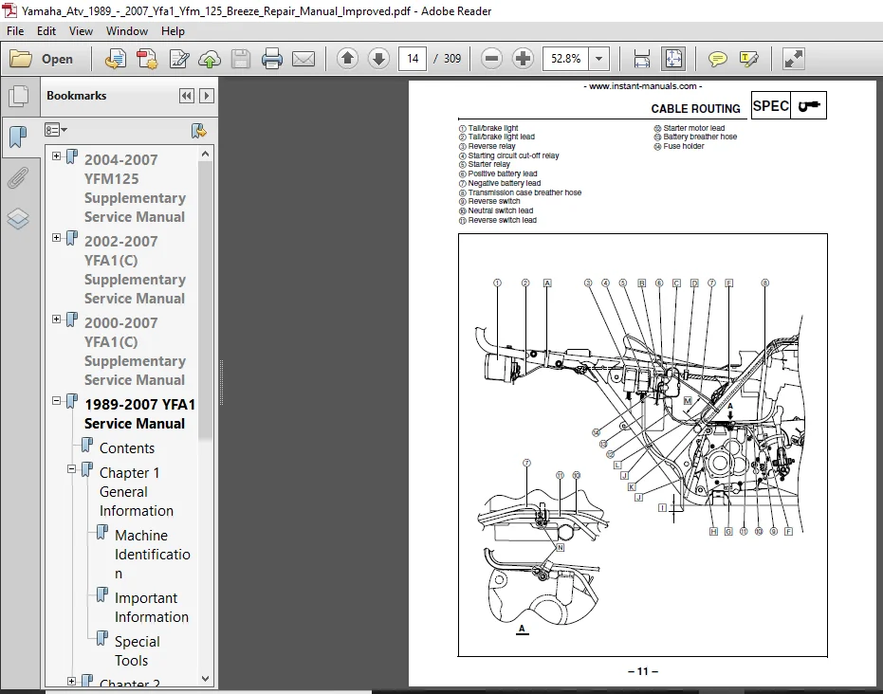Click the Open text button in the toolbar
883x694 pixels.
tap(57, 59)
